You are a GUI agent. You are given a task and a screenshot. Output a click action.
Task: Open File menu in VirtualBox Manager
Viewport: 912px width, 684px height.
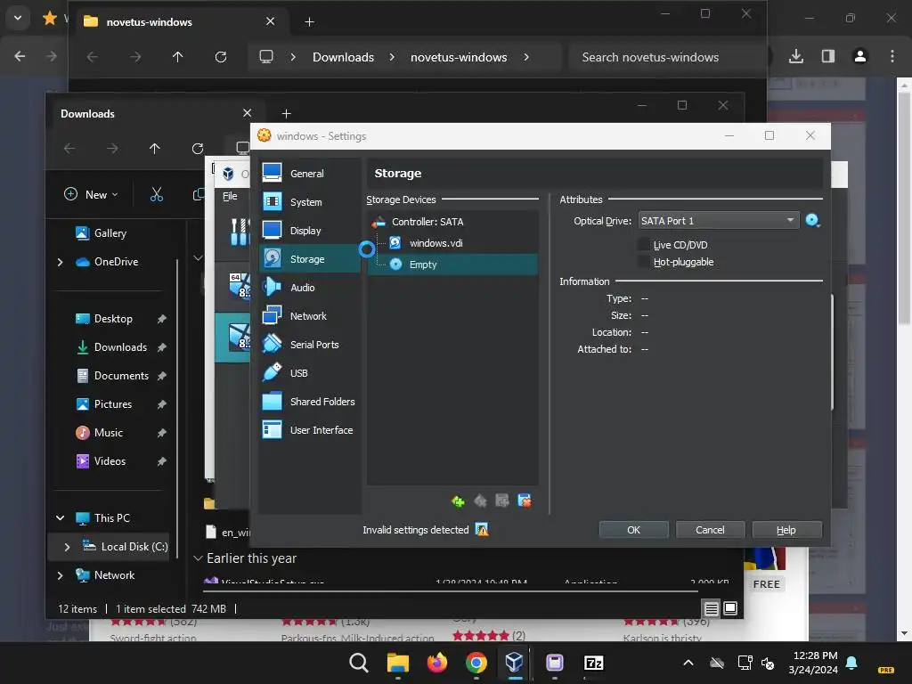pyautogui.click(x=230, y=196)
